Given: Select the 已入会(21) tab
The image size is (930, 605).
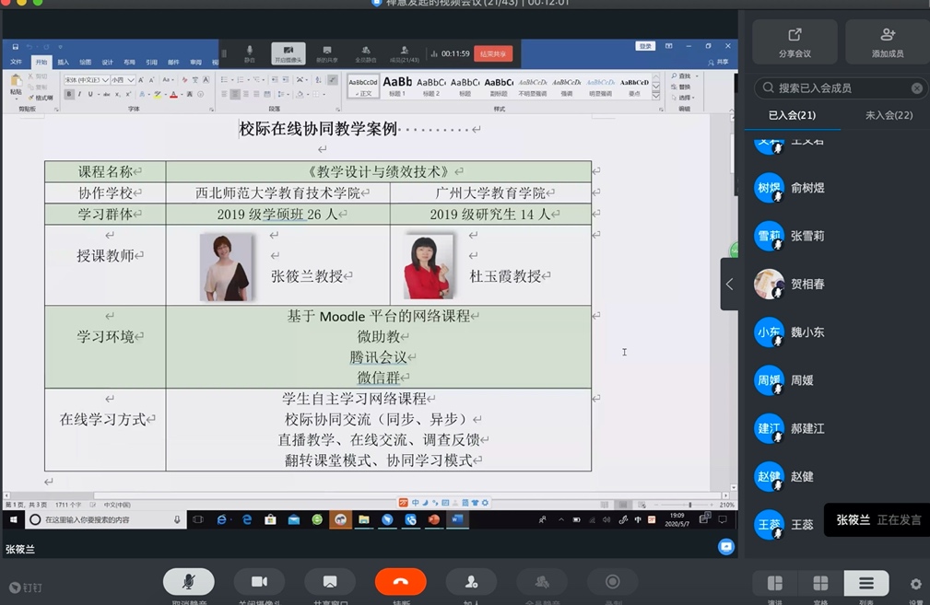Looking at the screenshot, I should click(792, 115).
